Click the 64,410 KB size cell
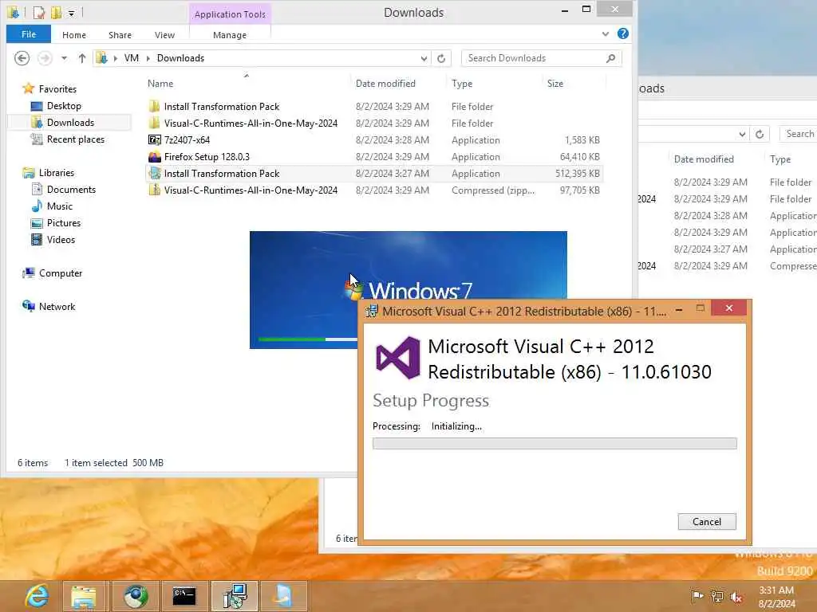Screen dimensions: 817x612 coord(579,157)
